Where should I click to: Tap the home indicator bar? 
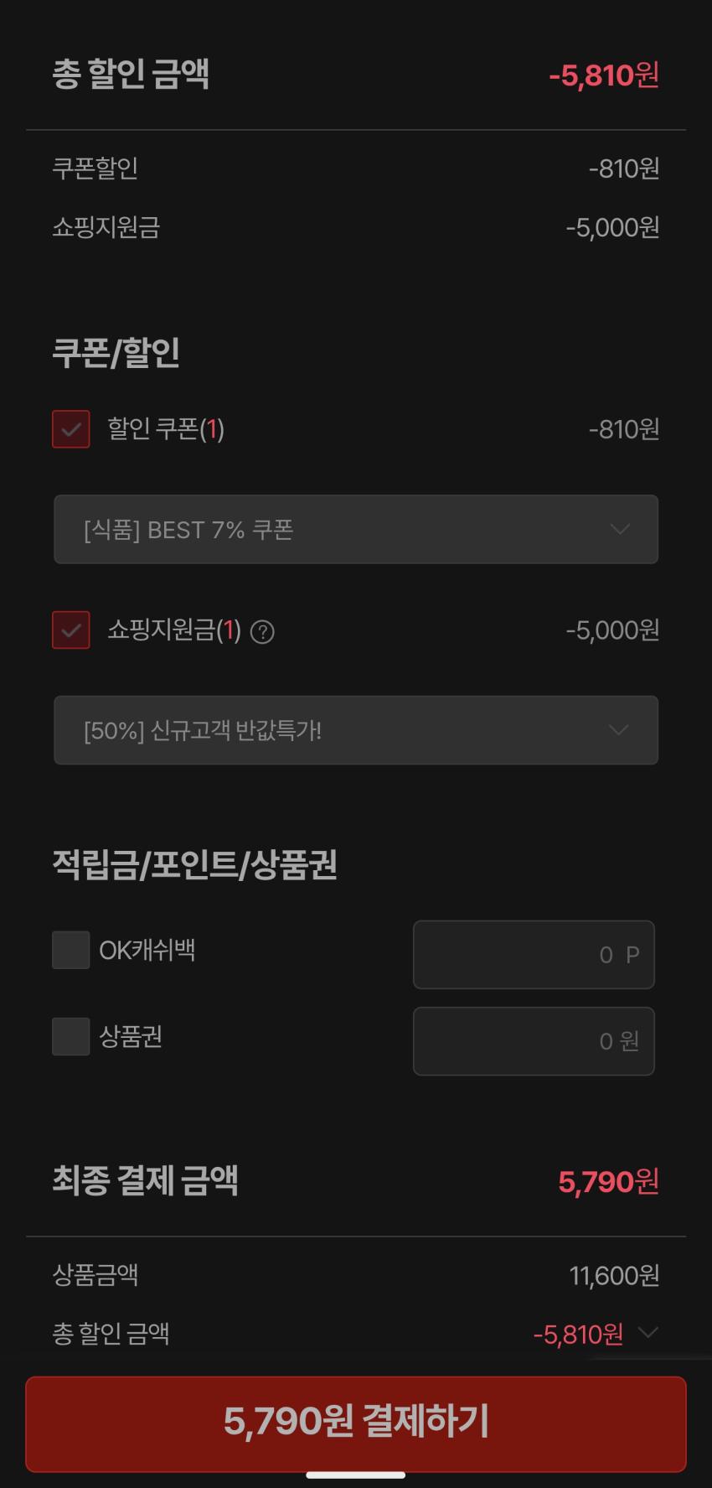[356, 1475]
